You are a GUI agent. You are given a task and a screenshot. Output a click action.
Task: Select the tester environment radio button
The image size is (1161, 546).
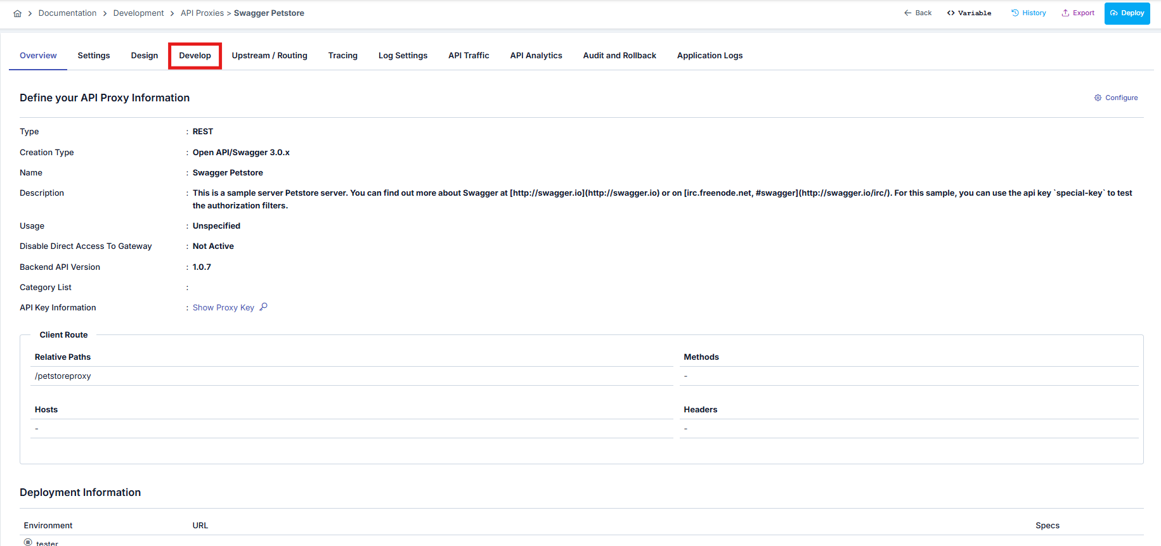point(28,542)
